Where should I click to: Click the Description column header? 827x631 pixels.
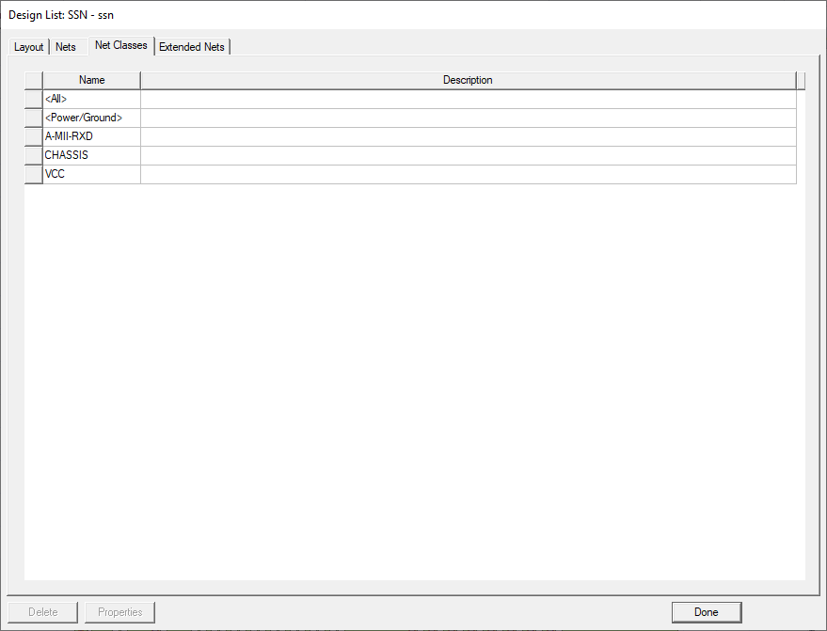[468, 80]
